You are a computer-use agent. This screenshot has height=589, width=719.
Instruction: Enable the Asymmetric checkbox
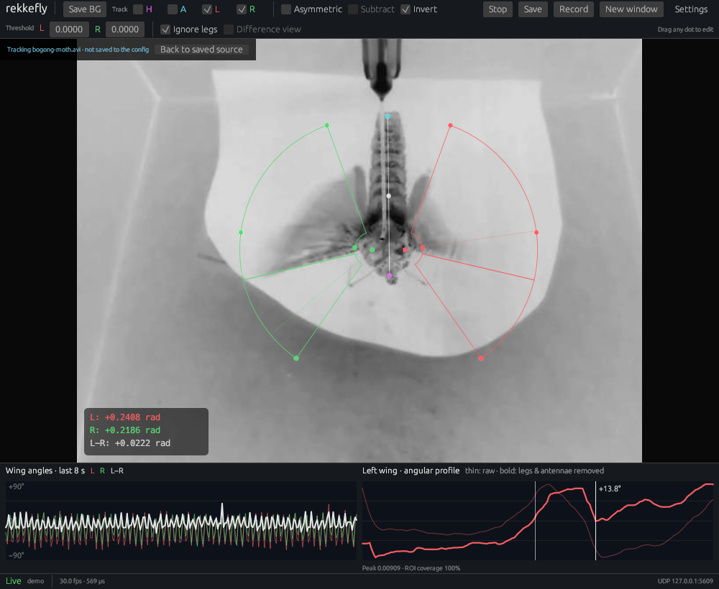[286, 9]
